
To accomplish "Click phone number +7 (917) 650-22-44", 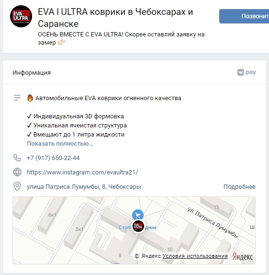I will [53, 158].
